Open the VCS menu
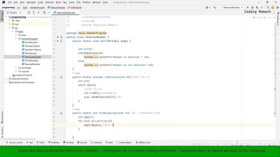Image resolution: width=280 pixels, height=157 pixels. point(78,2)
